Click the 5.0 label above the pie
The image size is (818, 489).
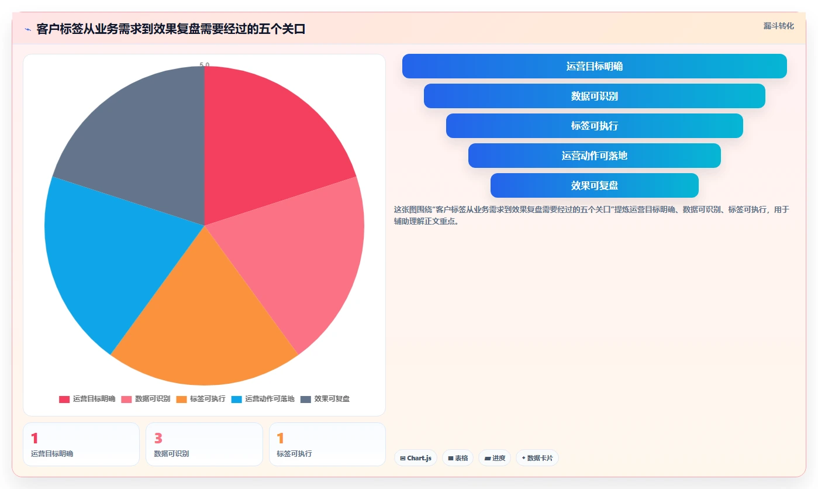pos(204,65)
